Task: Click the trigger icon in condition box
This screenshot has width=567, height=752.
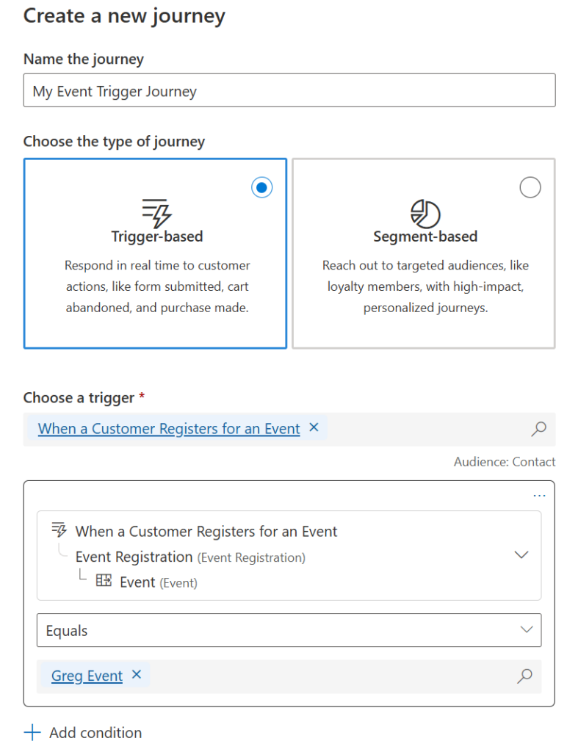Action: (x=59, y=530)
